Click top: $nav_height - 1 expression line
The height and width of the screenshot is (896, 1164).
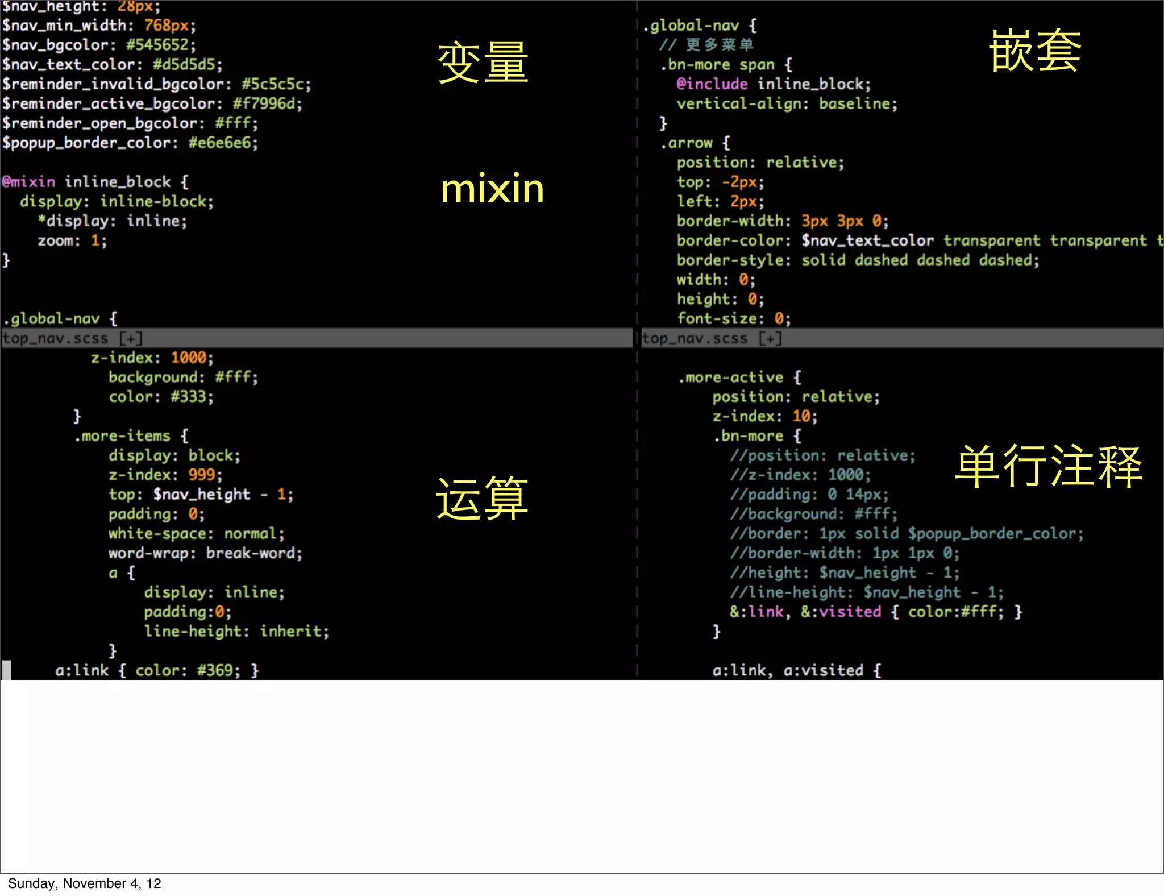(201, 495)
